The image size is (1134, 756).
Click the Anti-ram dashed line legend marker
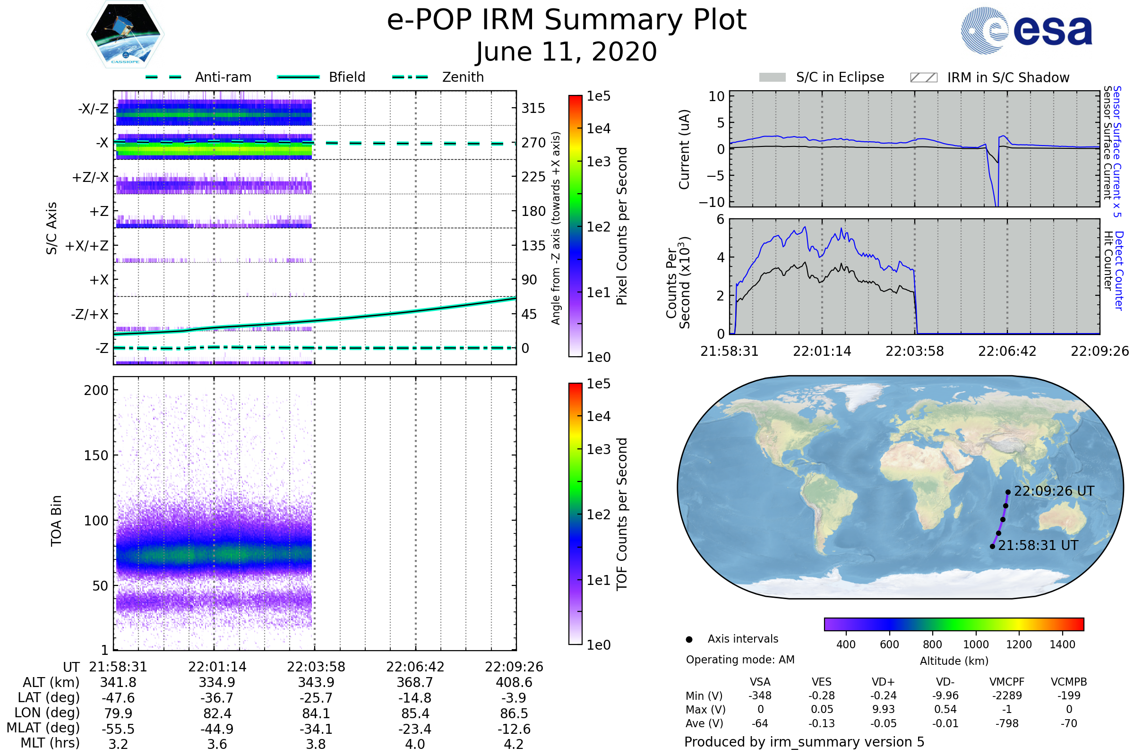[163, 77]
